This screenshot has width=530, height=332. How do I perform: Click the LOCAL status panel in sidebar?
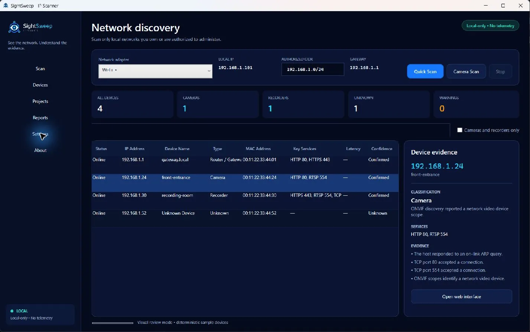click(40, 315)
